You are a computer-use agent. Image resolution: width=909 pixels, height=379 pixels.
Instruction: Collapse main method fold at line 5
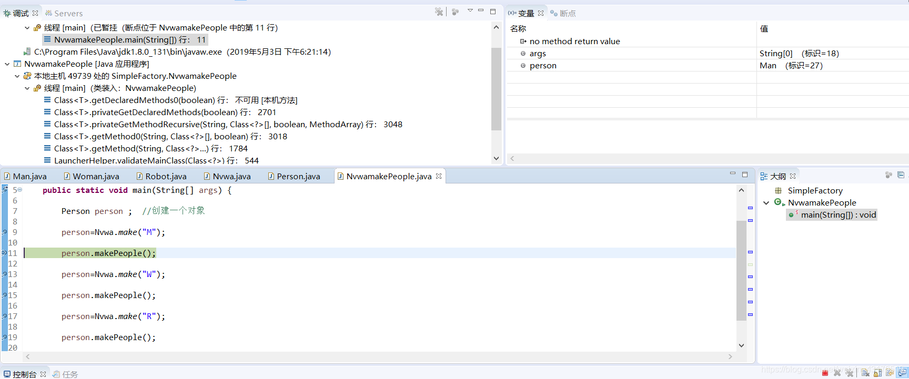point(20,190)
